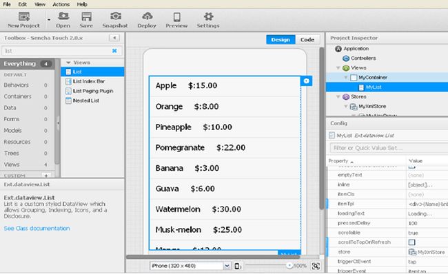Click the canvas vertical scrollbar
The width and height of the screenshot is (448, 274).
click(x=322, y=129)
